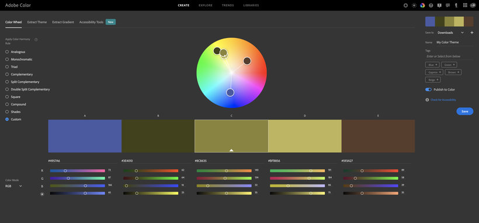Open the Color Mode RGB dropdown
Viewport: 479px width, 223px height.
pos(14,186)
